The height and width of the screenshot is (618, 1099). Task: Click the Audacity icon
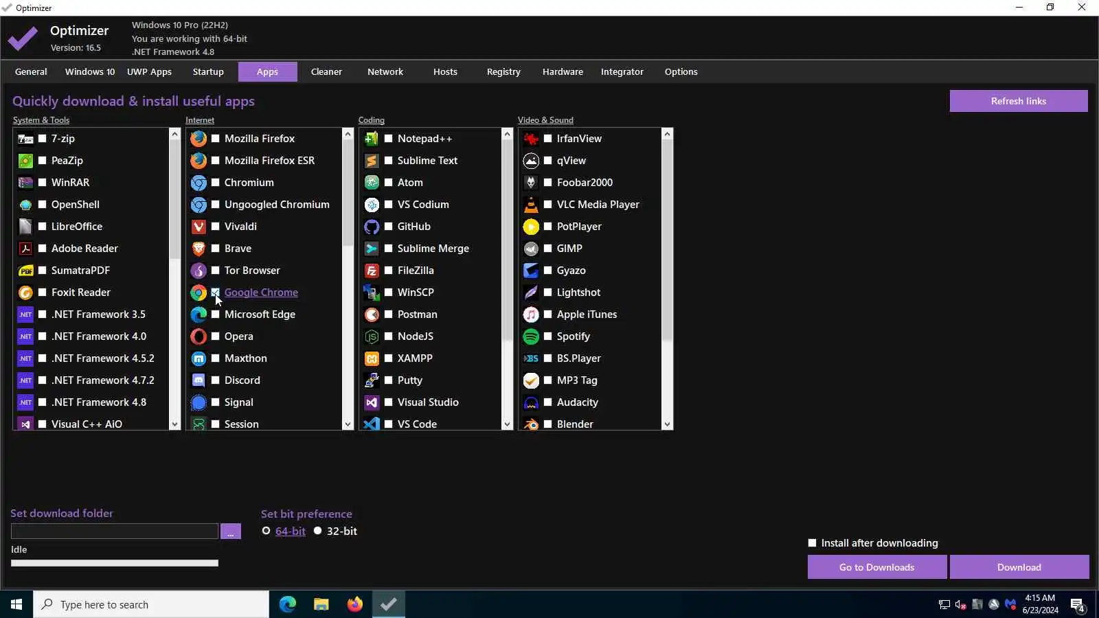(531, 402)
